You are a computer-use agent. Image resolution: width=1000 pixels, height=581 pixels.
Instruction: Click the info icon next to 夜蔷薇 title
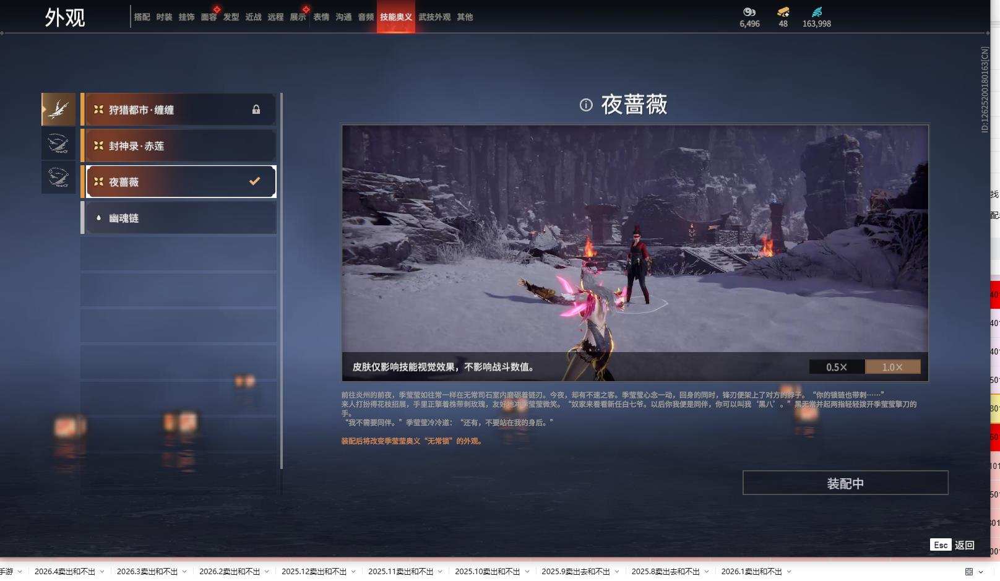click(587, 105)
